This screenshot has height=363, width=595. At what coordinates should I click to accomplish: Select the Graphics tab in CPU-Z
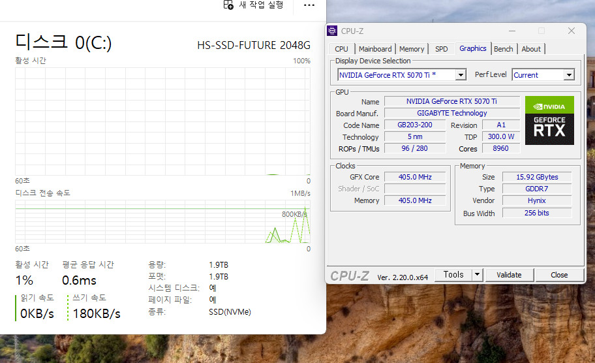(x=473, y=48)
